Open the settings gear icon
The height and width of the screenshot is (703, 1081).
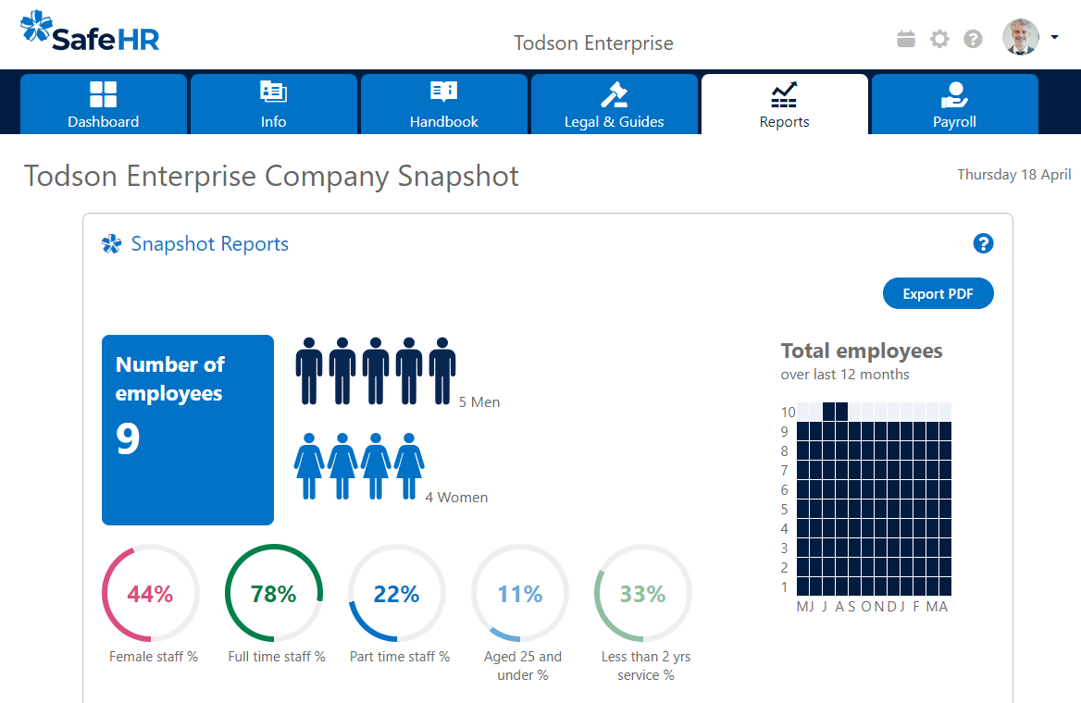[x=939, y=39]
